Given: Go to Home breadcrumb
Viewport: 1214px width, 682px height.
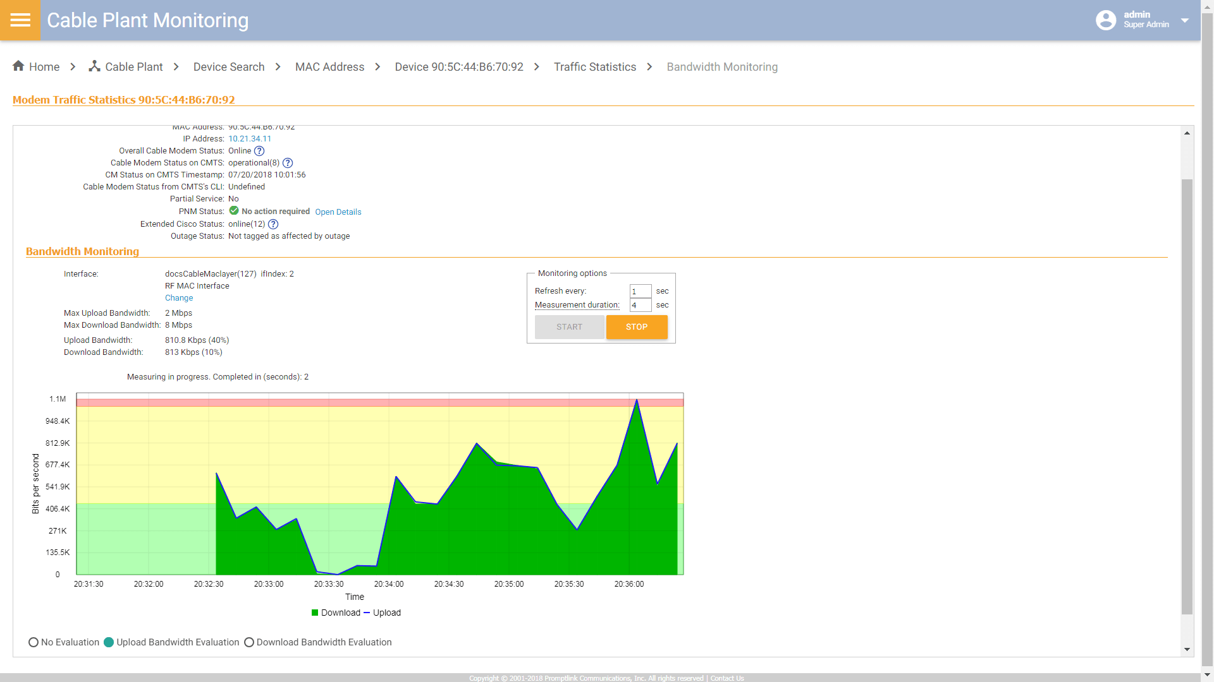Looking at the screenshot, I should [x=44, y=67].
